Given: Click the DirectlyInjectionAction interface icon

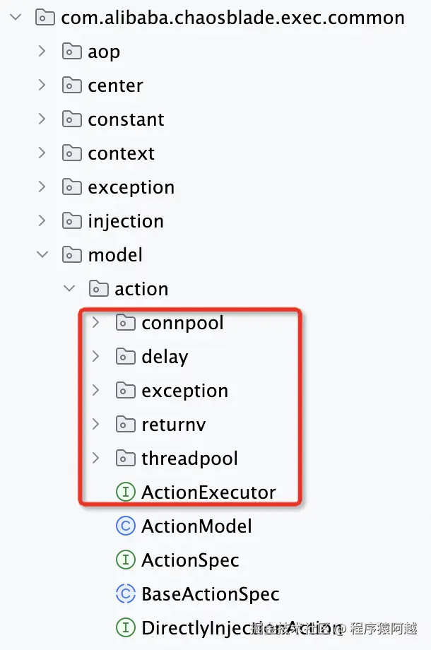Looking at the screenshot, I should coord(125,627).
